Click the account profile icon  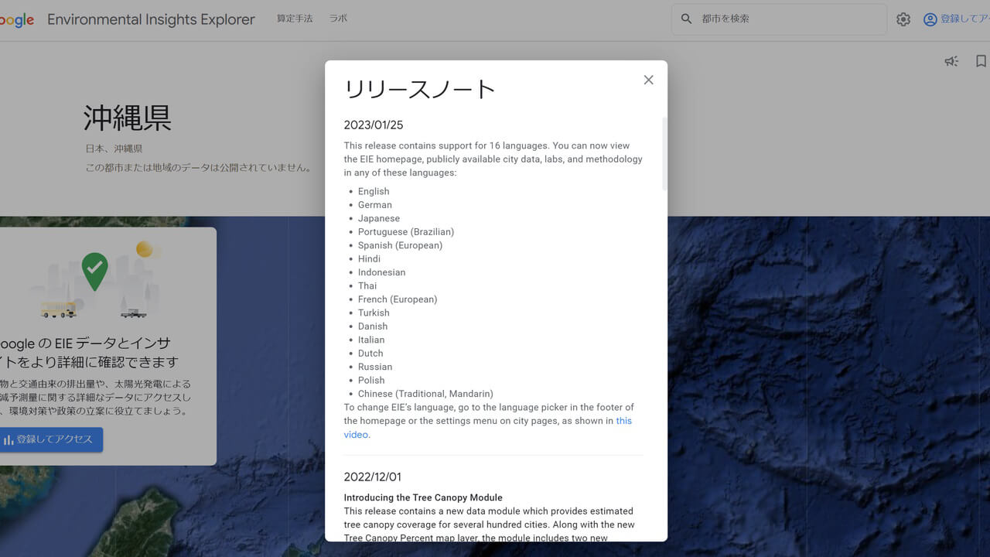(x=929, y=19)
